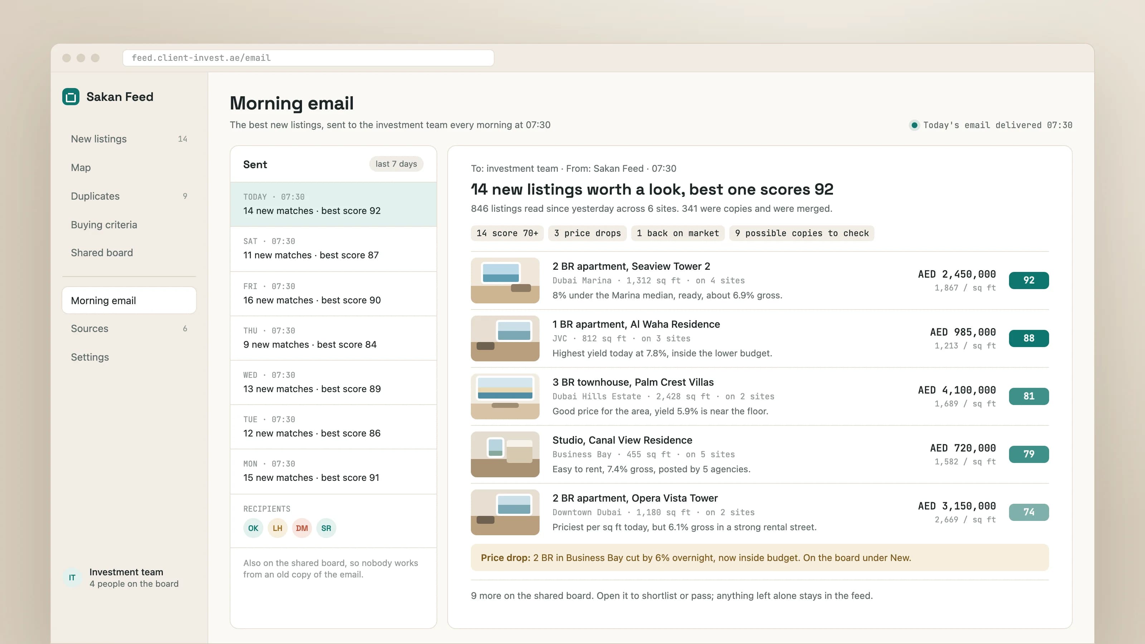Click the 14 new listings email headline
Viewport: 1145px width, 644px height.
click(652, 189)
